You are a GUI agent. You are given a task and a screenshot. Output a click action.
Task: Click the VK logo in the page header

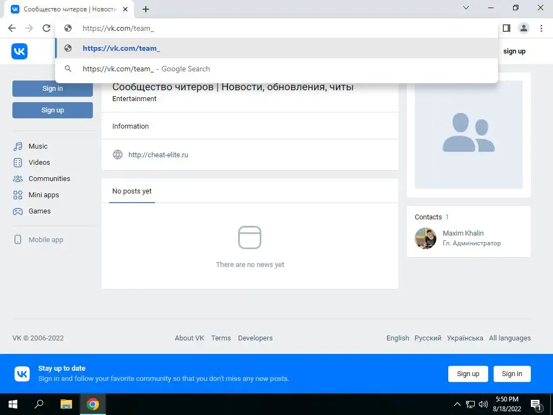(x=19, y=51)
